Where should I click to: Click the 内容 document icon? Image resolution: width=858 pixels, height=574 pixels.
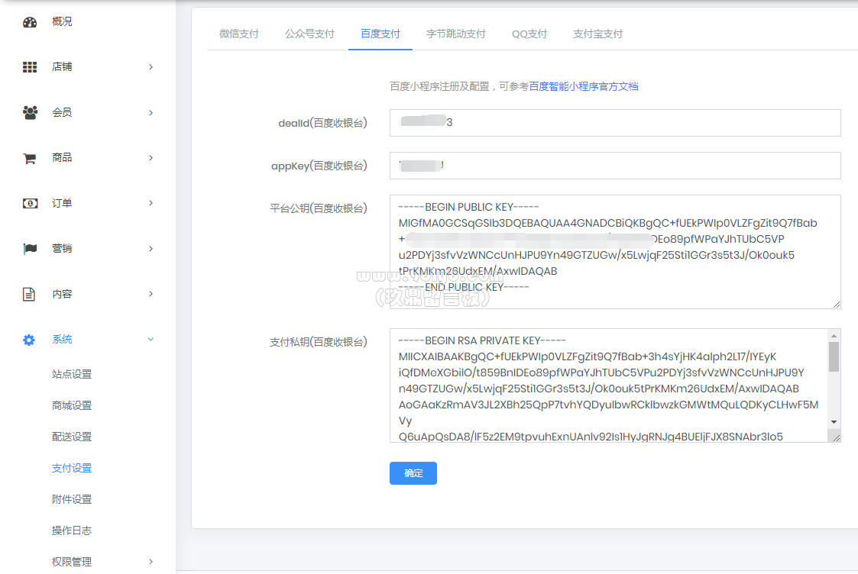pos(29,294)
